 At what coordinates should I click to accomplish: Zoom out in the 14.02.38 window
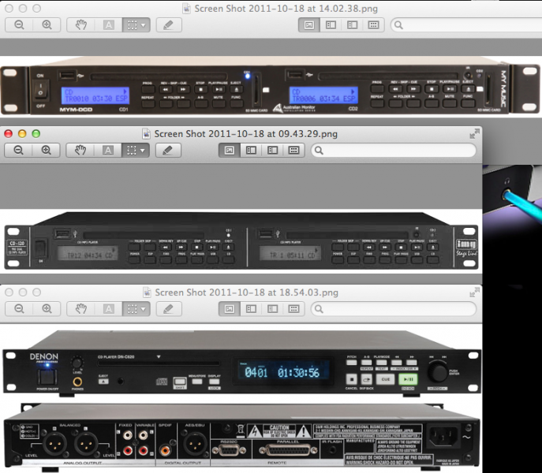point(19,25)
